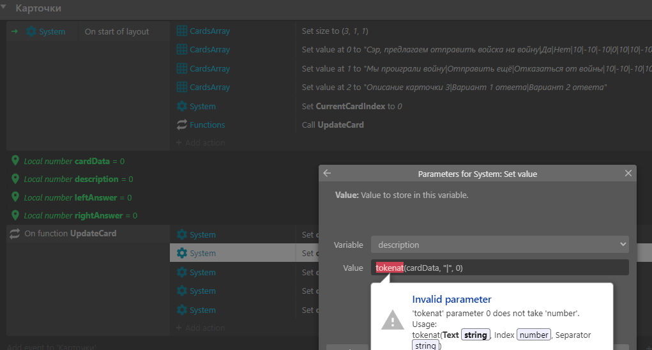Click pin icon of local variable description
Screen dimensions: 652x350
(x=15, y=179)
